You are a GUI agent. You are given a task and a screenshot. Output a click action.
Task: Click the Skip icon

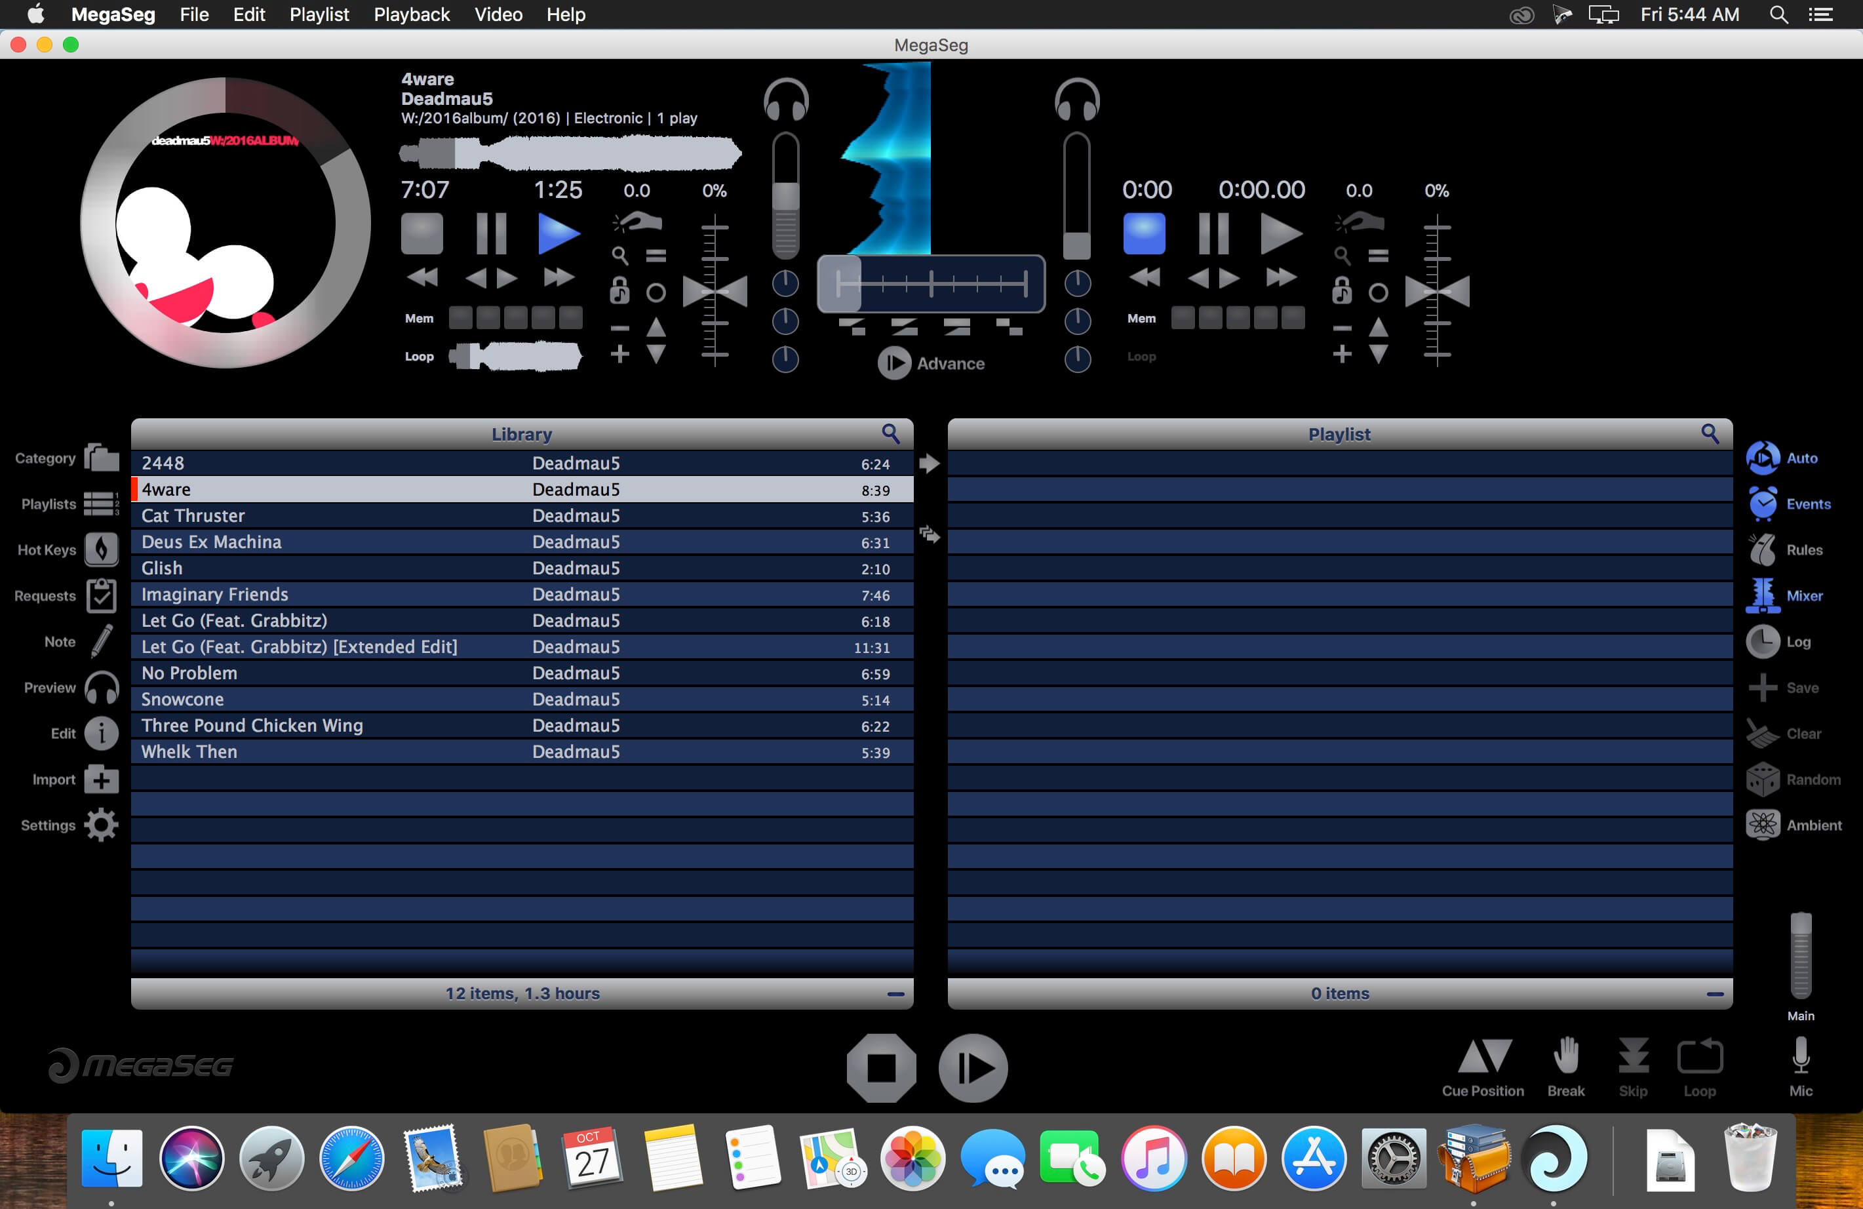click(x=1634, y=1055)
